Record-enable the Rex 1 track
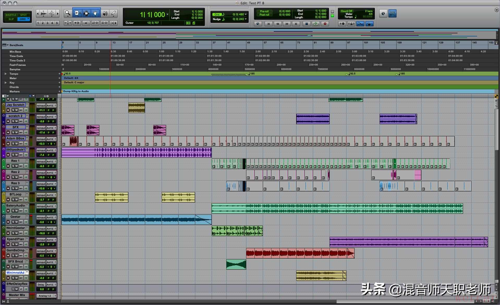The width and height of the screenshot is (500, 305). pos(8,166)
